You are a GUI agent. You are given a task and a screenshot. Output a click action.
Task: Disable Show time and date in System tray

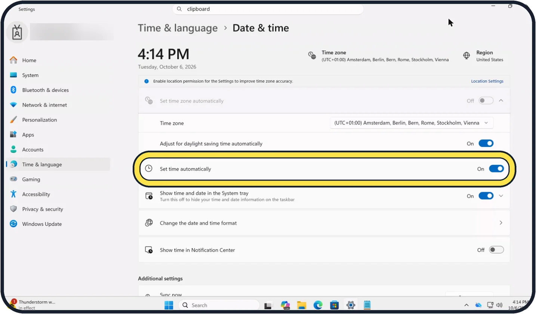coord(486,196)
